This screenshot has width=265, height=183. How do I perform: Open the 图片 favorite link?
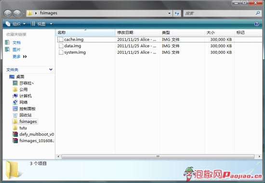(16, 50)
